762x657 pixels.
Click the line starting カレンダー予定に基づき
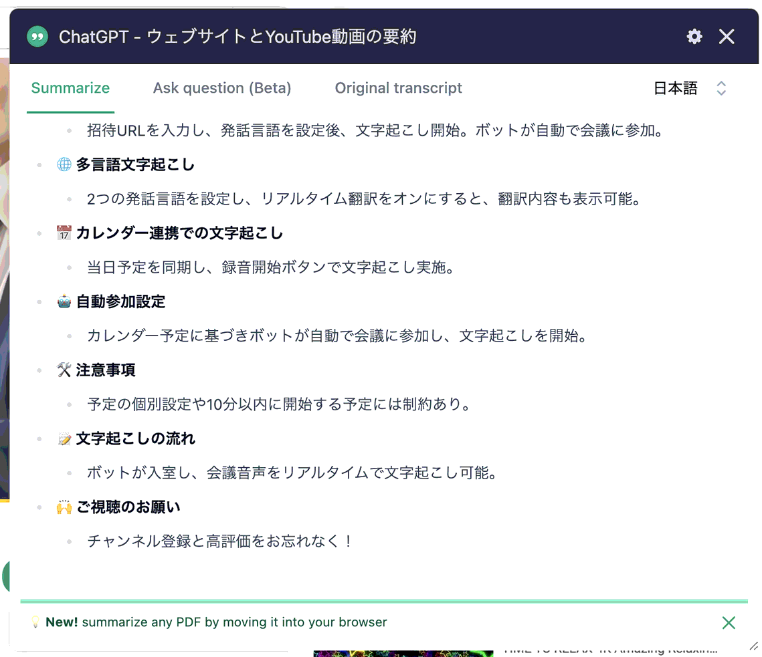(x=338, y=336)
